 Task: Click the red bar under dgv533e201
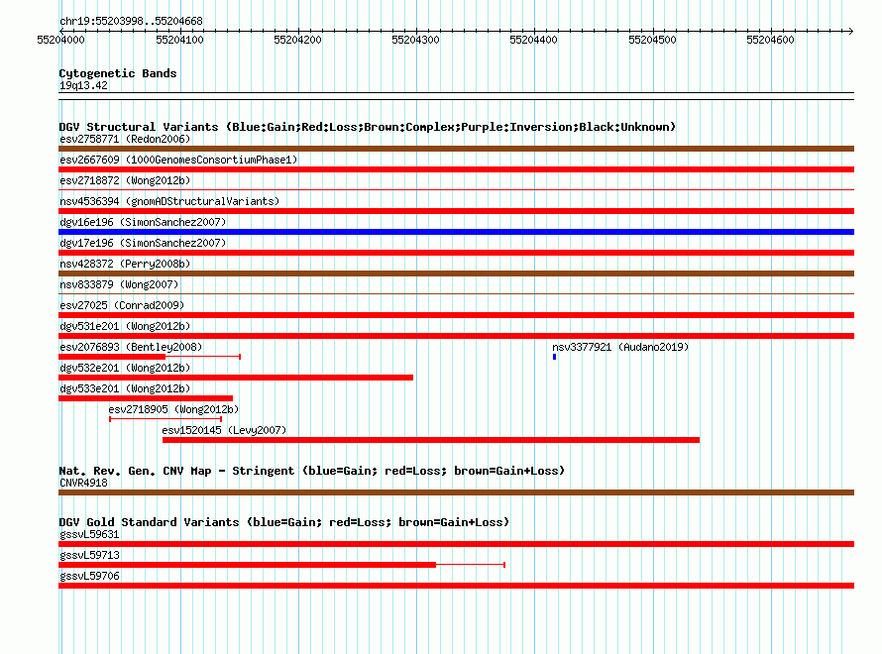(x=146, y=398)
